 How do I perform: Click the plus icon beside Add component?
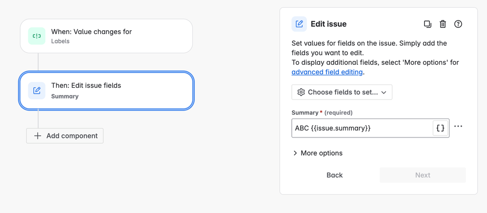[x=38, y=136]
